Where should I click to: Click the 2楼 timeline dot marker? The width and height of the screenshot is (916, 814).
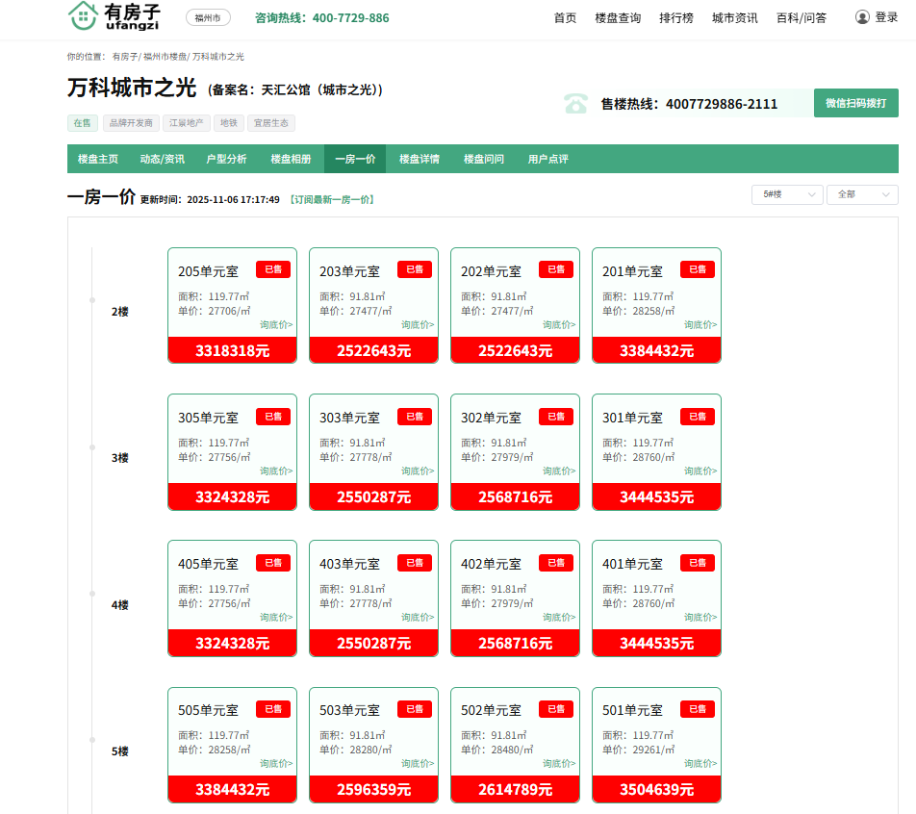pyautogui.click(x=92, y=300)
